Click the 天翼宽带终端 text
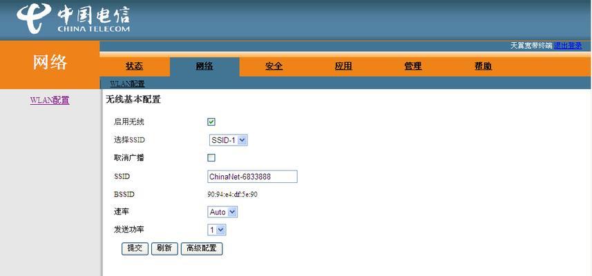Screen dimensions: 592x276 pos(531,46)
